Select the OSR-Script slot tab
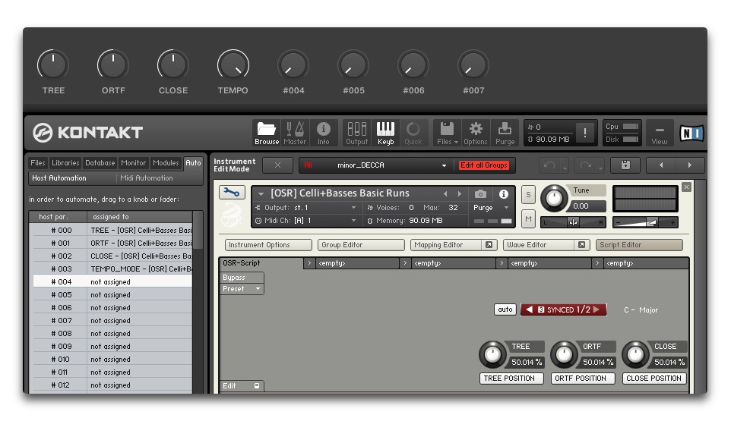731x421 pixels. point(261,262)
